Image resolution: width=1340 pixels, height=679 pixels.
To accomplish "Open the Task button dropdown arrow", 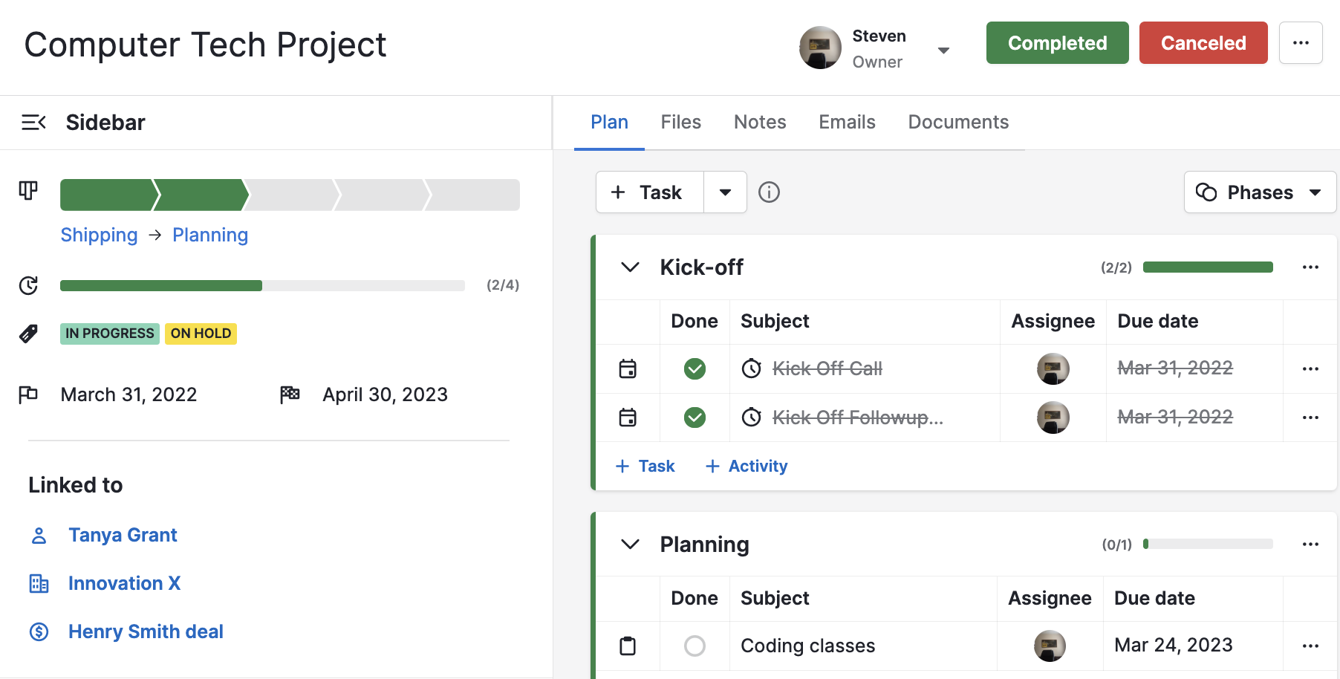I will click(724, 192).
